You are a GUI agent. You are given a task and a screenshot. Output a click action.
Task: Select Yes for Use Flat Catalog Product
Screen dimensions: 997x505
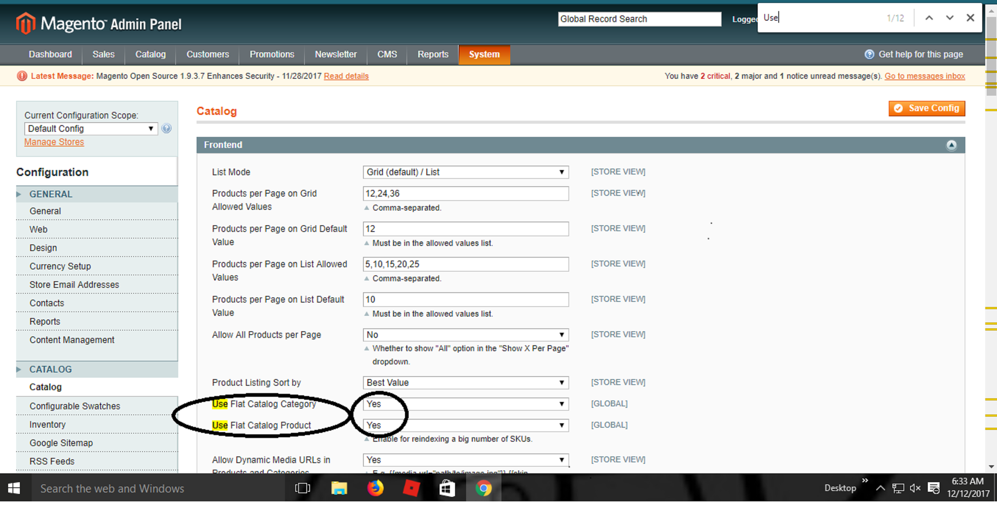466,425
